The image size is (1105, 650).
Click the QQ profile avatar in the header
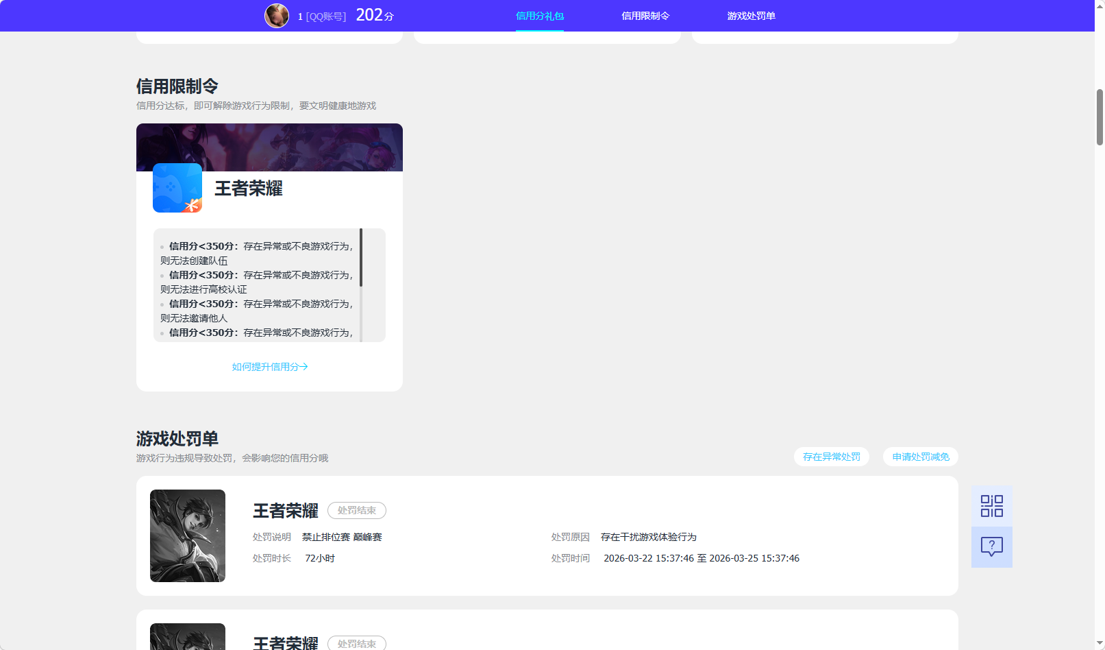[276, 15]
